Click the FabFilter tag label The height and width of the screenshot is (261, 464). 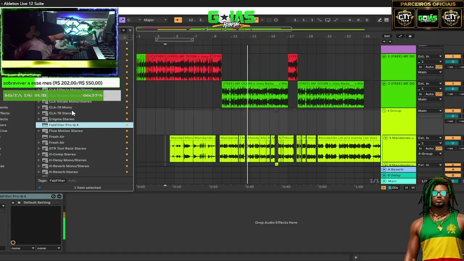click(57, 181)
